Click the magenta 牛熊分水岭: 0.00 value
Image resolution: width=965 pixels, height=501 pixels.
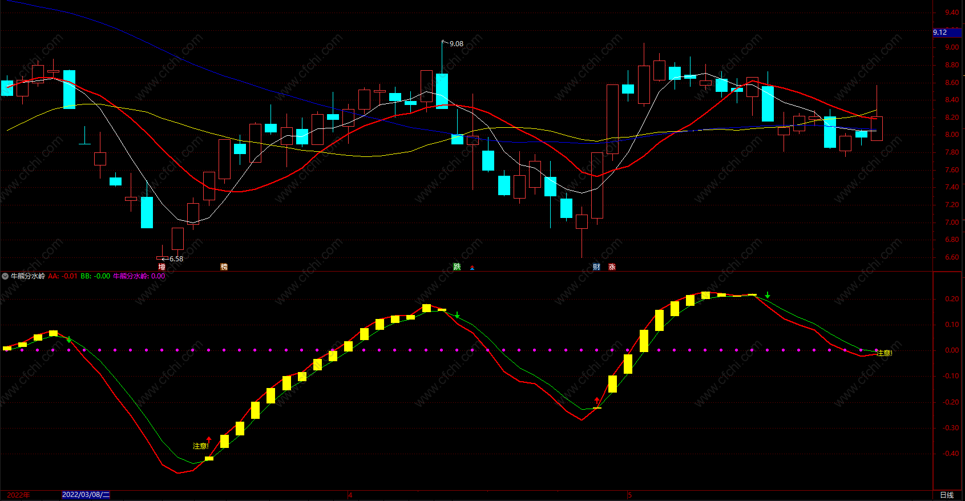[x=139, y=276]
